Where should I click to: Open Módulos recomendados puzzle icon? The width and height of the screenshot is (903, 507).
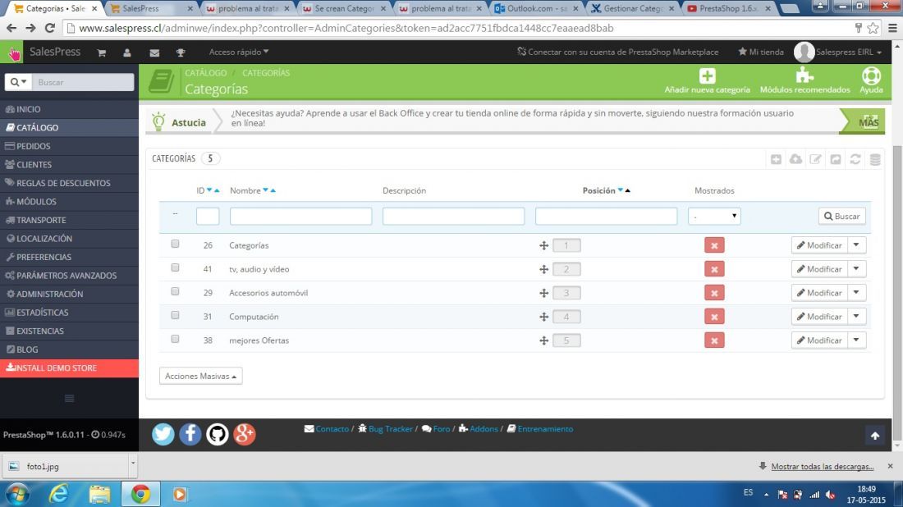pyautogui.click(x=804, y=75)
